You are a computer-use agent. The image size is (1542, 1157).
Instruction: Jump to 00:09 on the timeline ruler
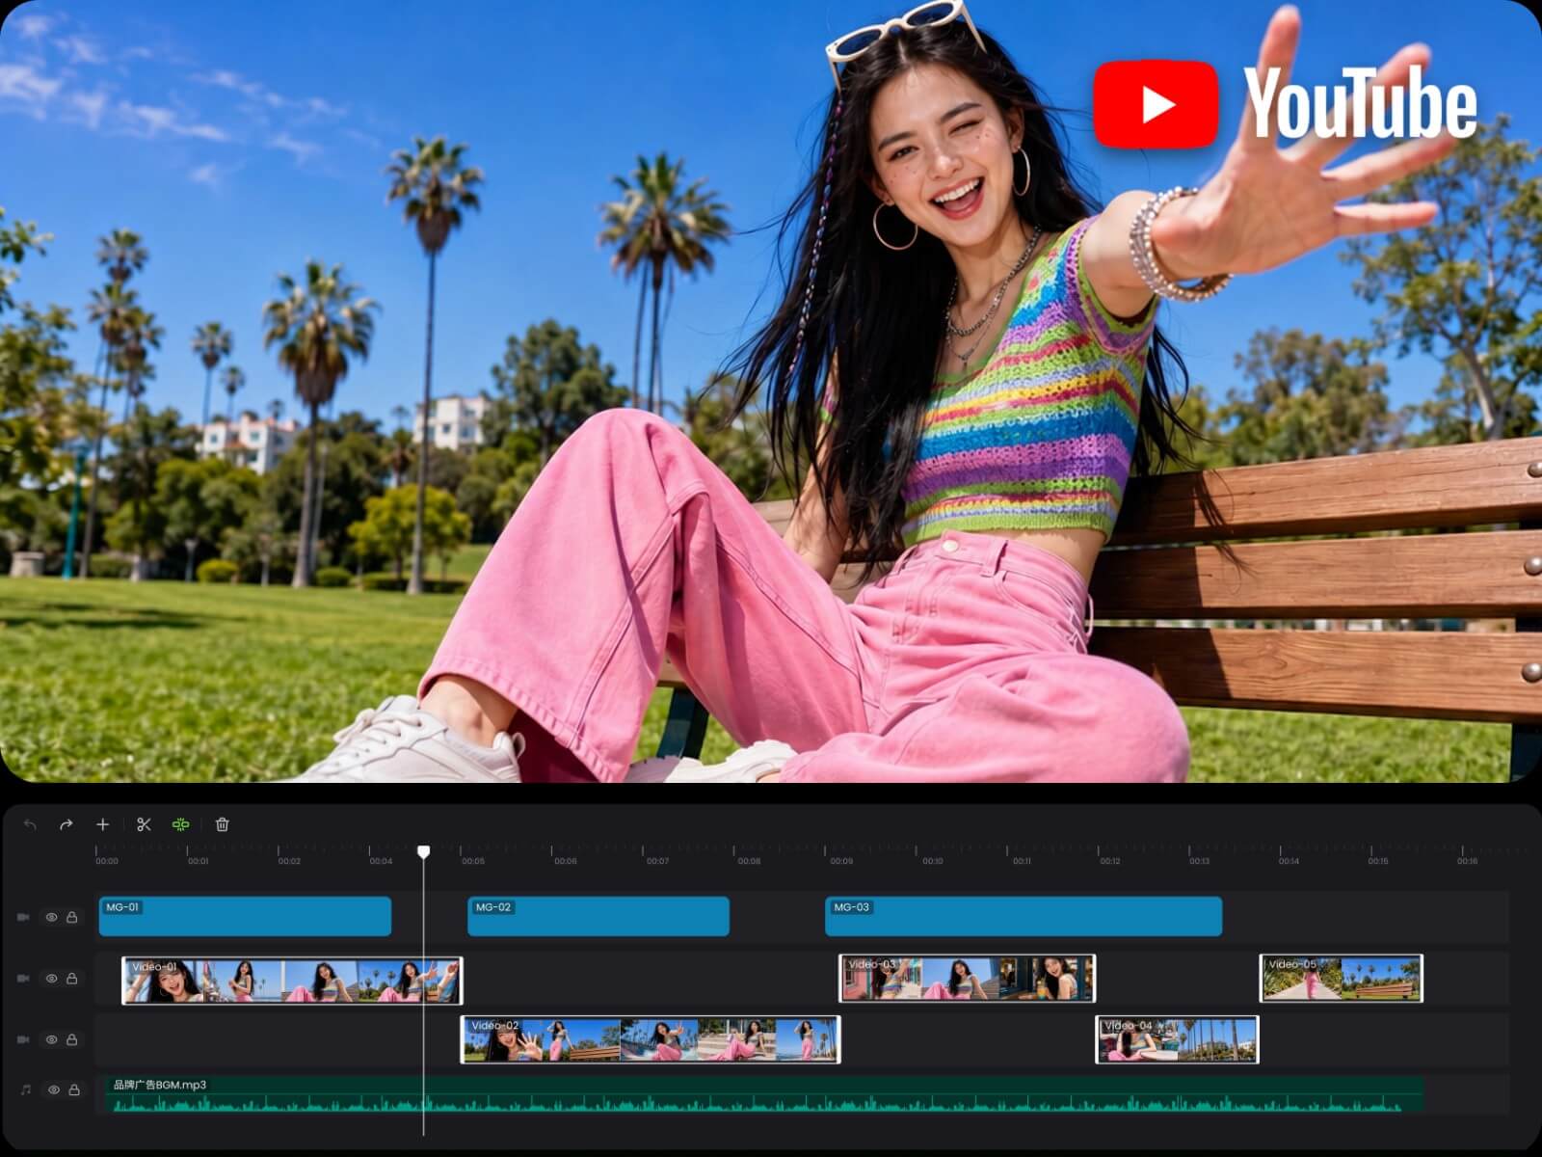tap(841, 861)
